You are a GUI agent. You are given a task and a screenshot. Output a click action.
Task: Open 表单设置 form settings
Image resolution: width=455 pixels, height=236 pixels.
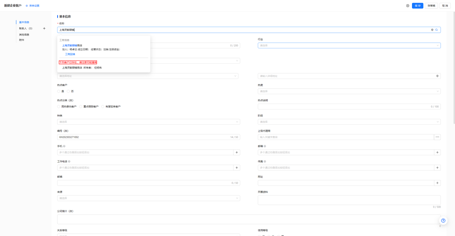(32, 6)
